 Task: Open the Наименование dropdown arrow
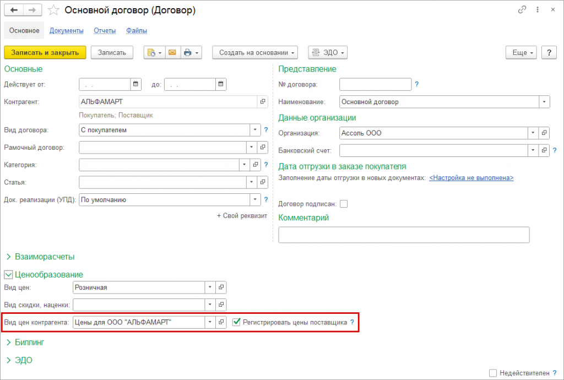[x=544, y=102]
